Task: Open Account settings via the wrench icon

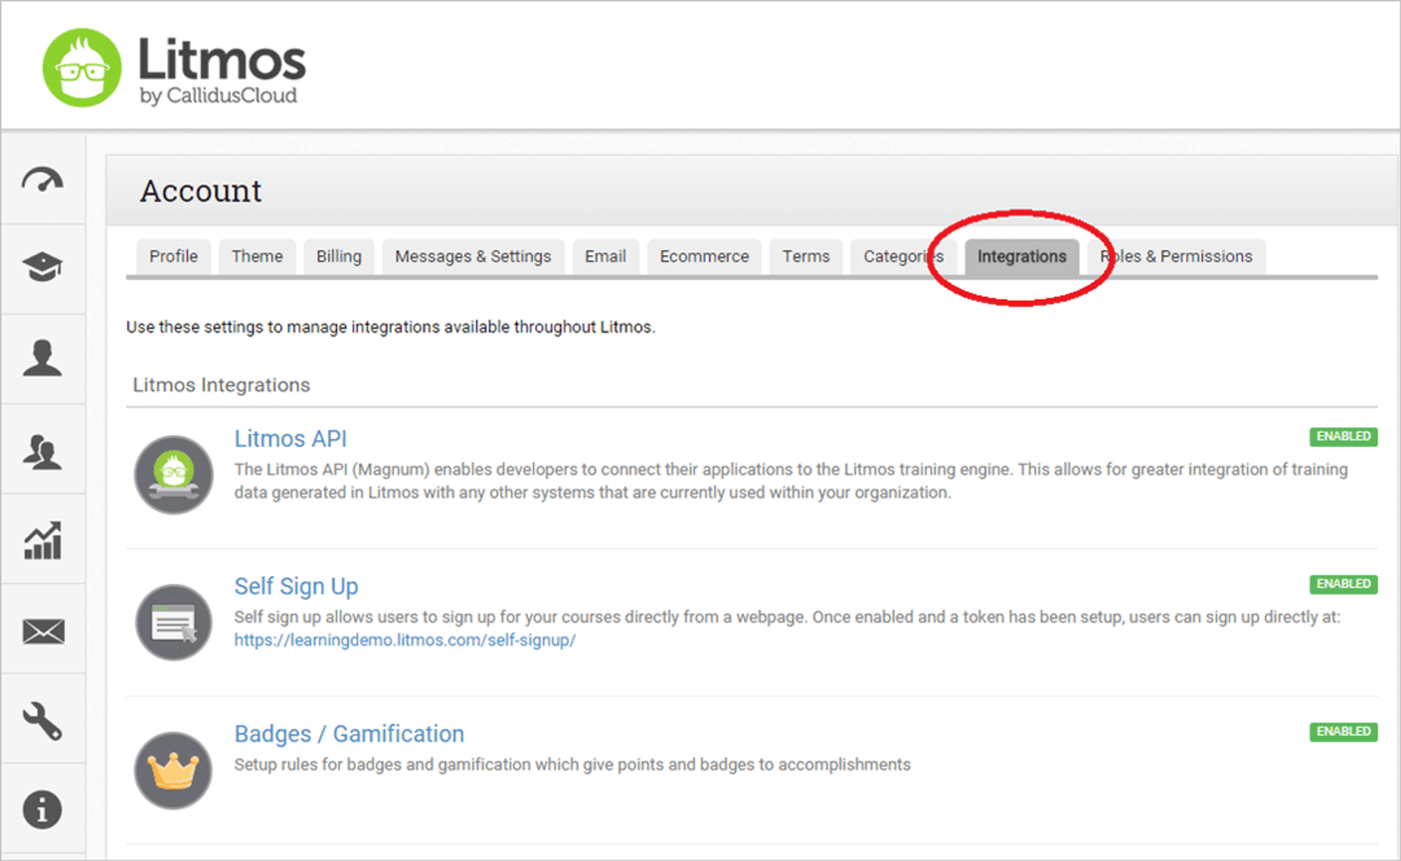Action: (43, 721)
